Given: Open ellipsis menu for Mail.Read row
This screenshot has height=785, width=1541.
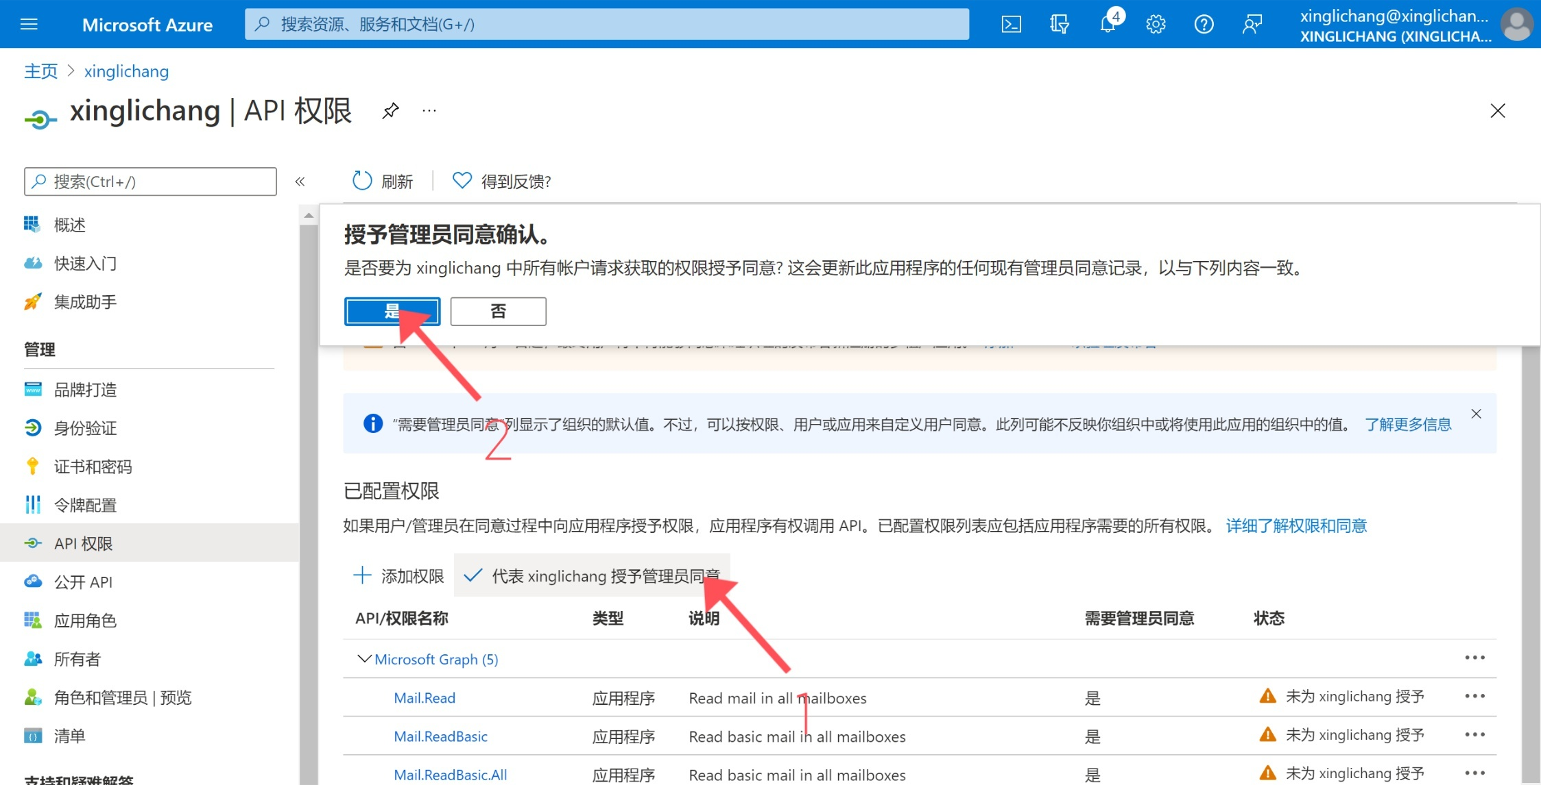Looking at the screenshot, I should (1474, 696).
